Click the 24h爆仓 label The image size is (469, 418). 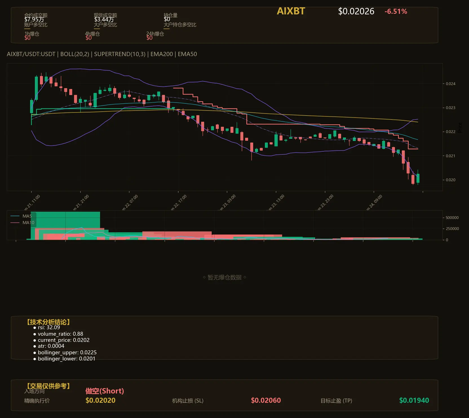(155, 34)
